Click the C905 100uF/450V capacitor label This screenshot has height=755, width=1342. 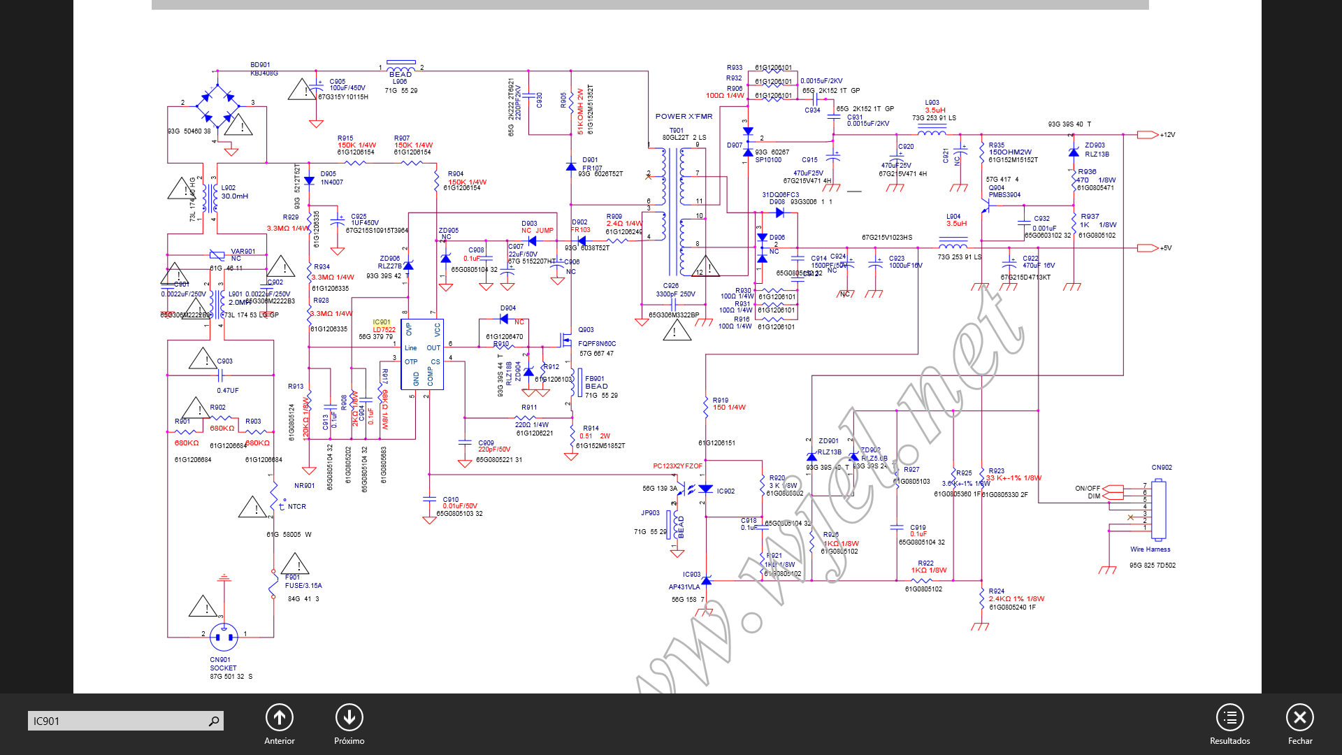pyautogui.click(x=347, y=85)
